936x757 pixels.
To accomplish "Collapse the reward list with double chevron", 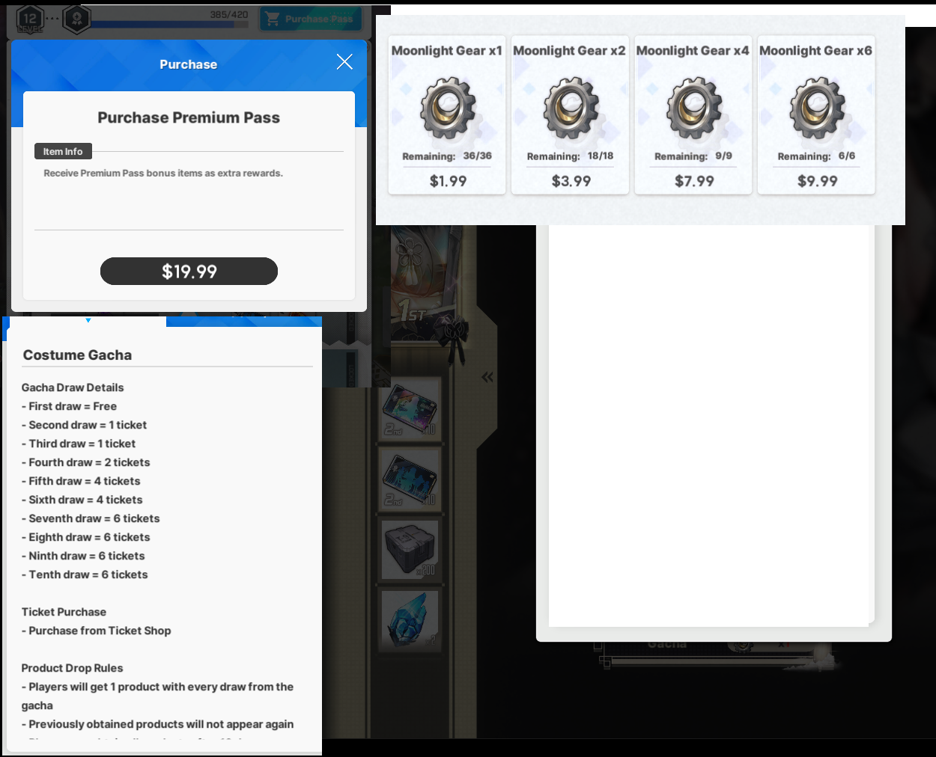I will pos(487,377).
